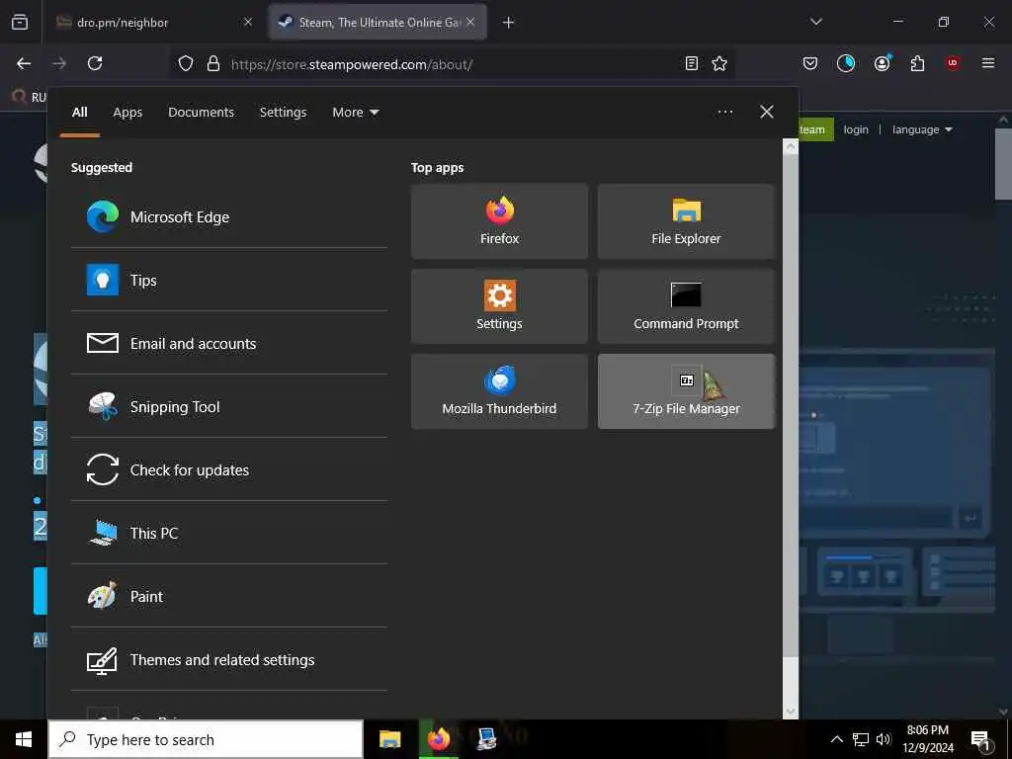Screen dimensions: 1012x759
Task: Open Firefox View icon at top left
Action: coord(20,22)
